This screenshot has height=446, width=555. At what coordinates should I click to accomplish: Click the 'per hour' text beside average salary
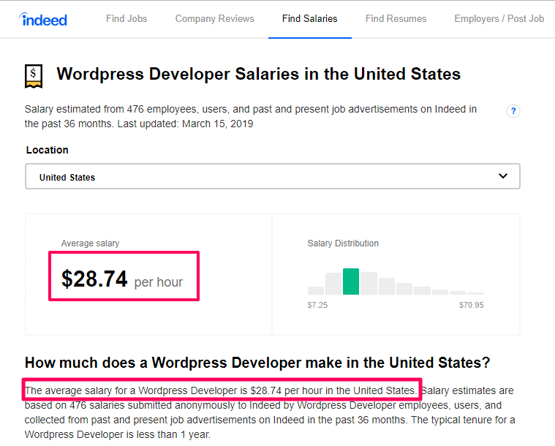pyautogui.click(x=159, y=282)
